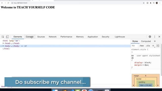Bookmark this page with the star
This screenshot has height=91, width=162.
coord(144,3)
